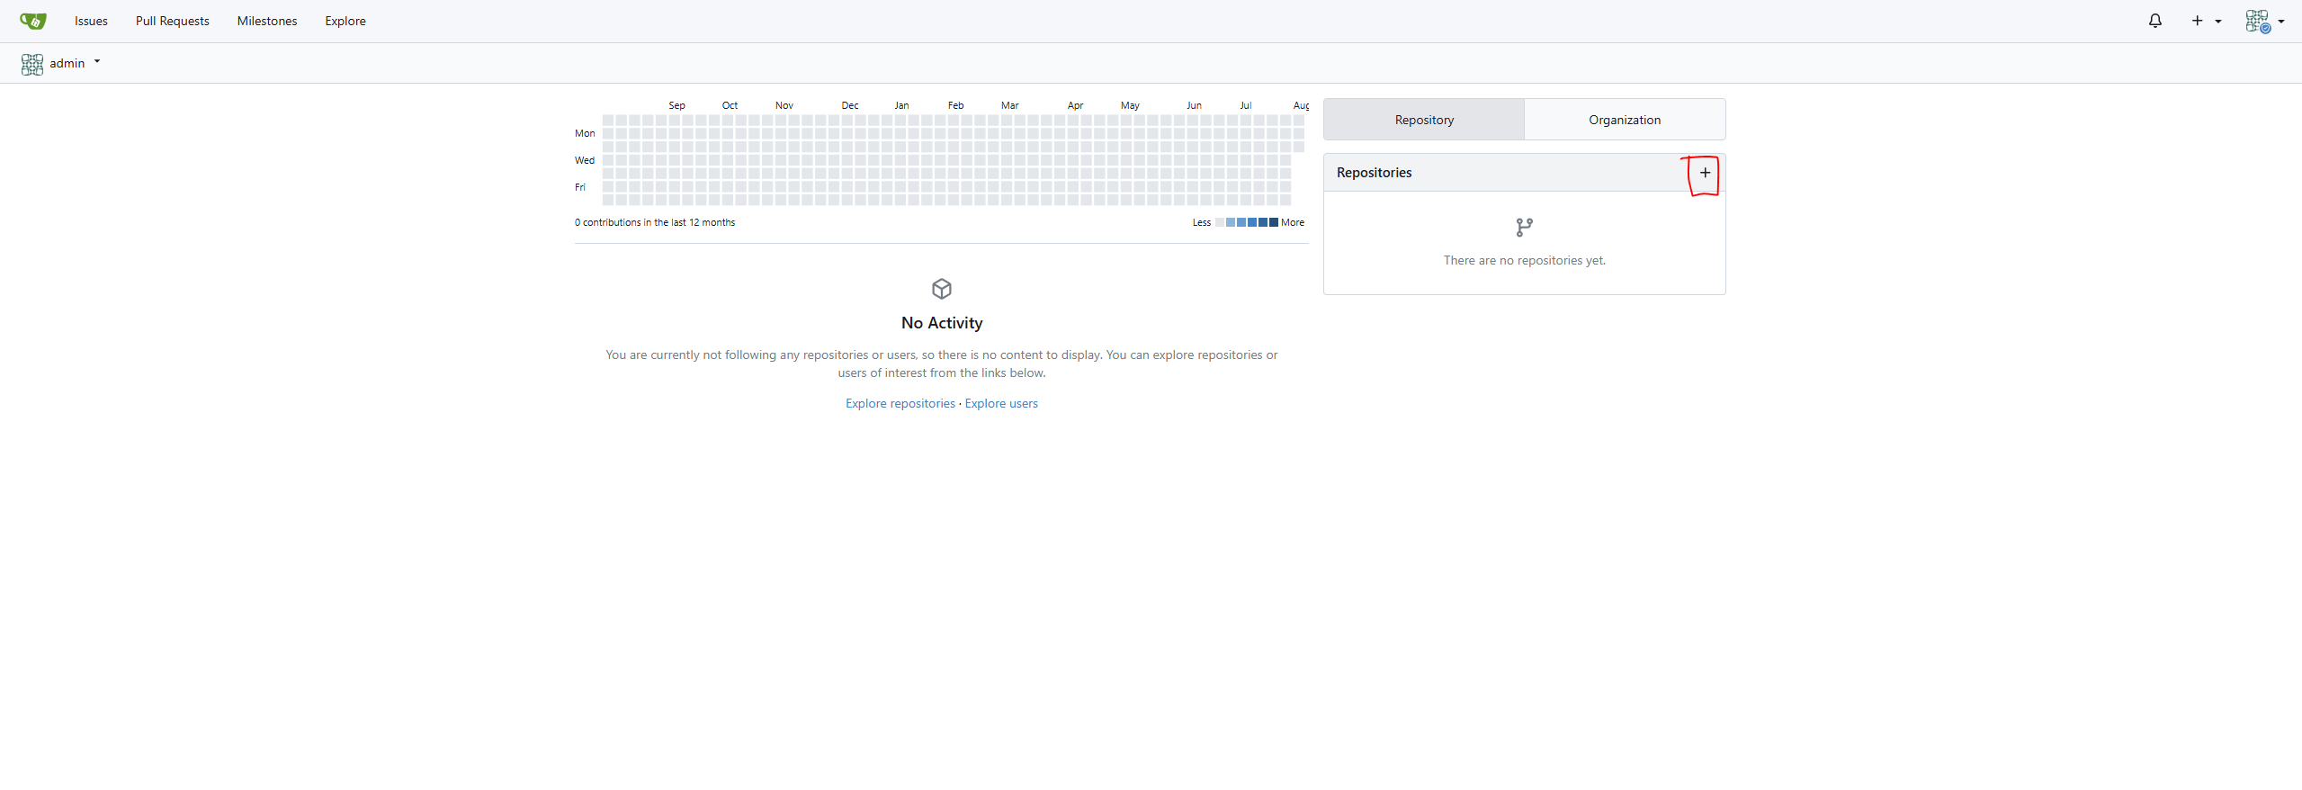Click the 'Sep' month label on the heatmap
The image size is (2302, 790).
[676, 105]
